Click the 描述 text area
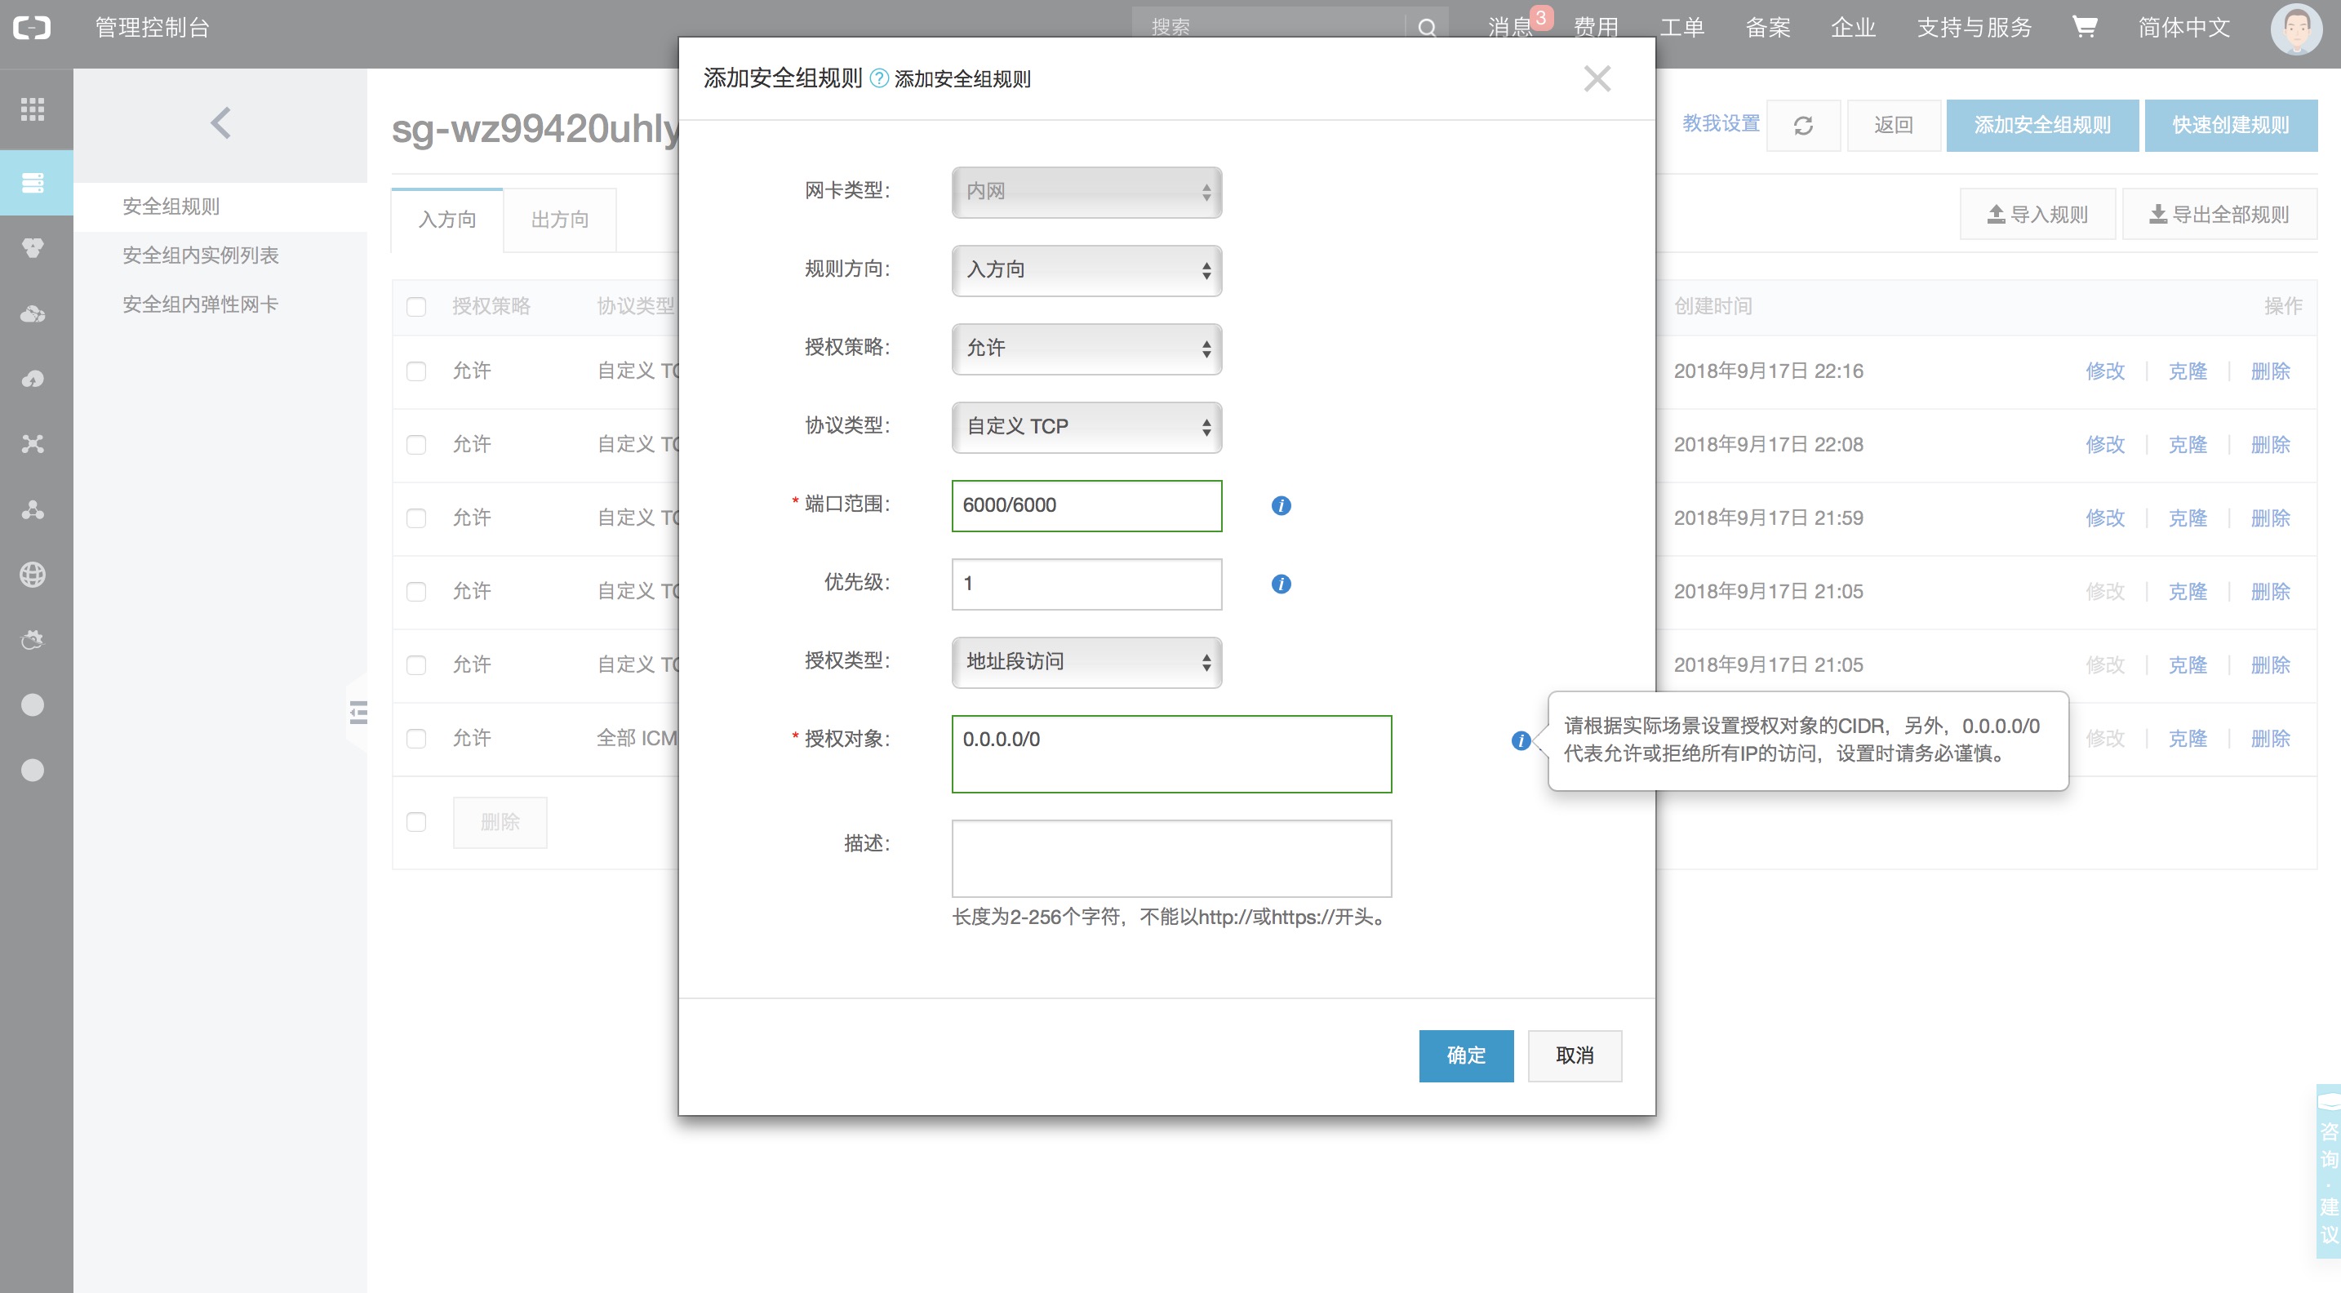The height and width of the screenshot is (1293, 2341). tap(1170, 858)
